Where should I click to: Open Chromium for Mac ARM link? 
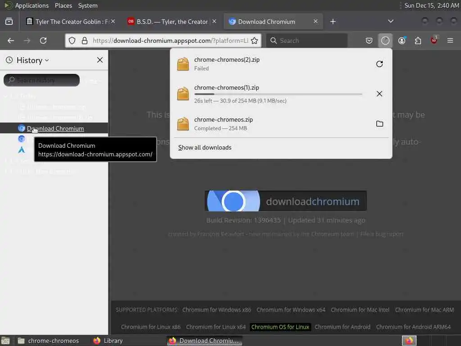(424, 310)
